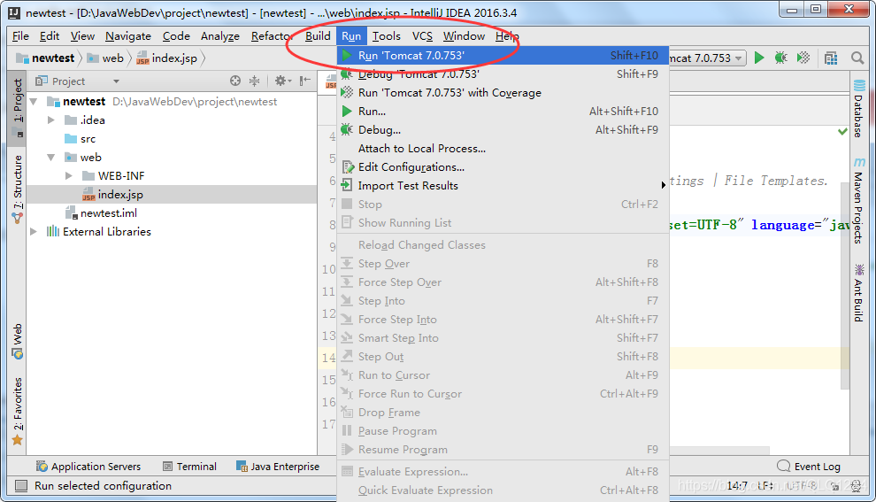Select Edit Configurations menu item
The height and width of the screenshot is (502, 876).
(503, 166)
